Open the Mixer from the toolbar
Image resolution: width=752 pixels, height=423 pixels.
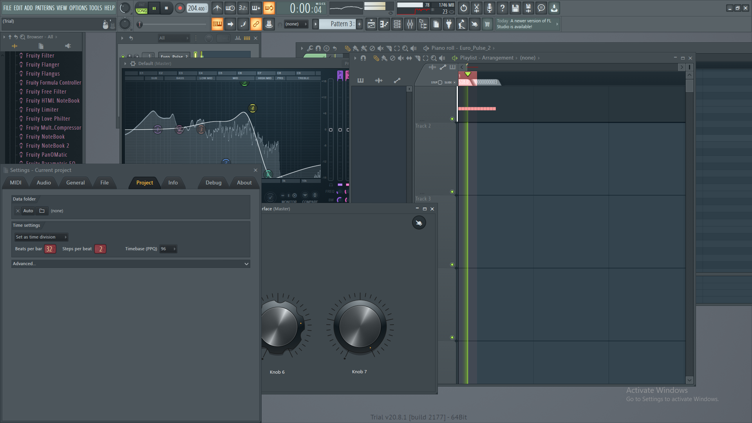(410, 24)
